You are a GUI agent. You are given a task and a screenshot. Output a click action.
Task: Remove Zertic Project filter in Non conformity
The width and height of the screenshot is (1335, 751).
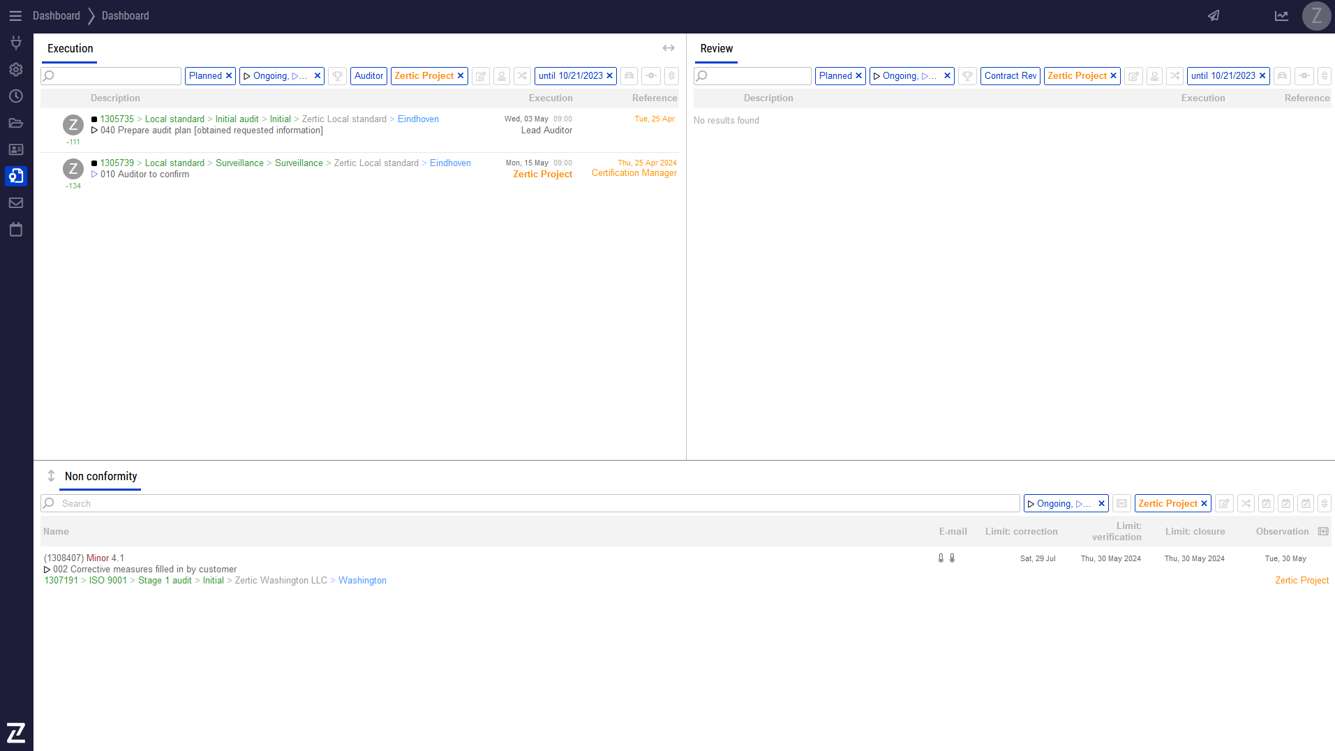point(1204,504)
